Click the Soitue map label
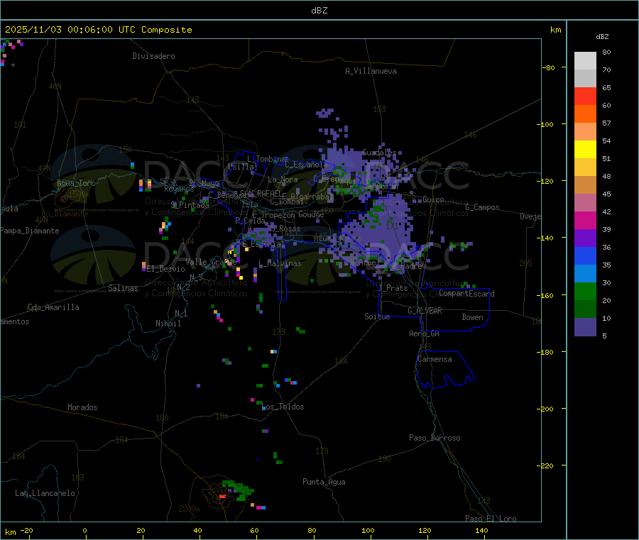This screenshot has width=639, height=540. click(377, 316)
